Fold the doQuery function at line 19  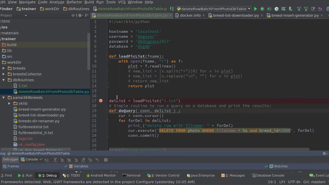[x=107, y=111]
